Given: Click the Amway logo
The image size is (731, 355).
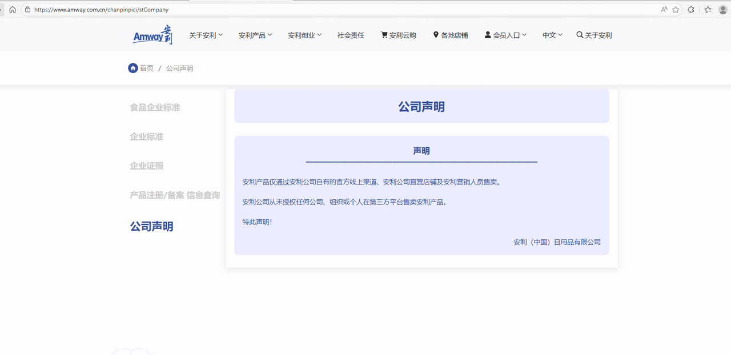Looking at the screenshot, I should point(152,35).
